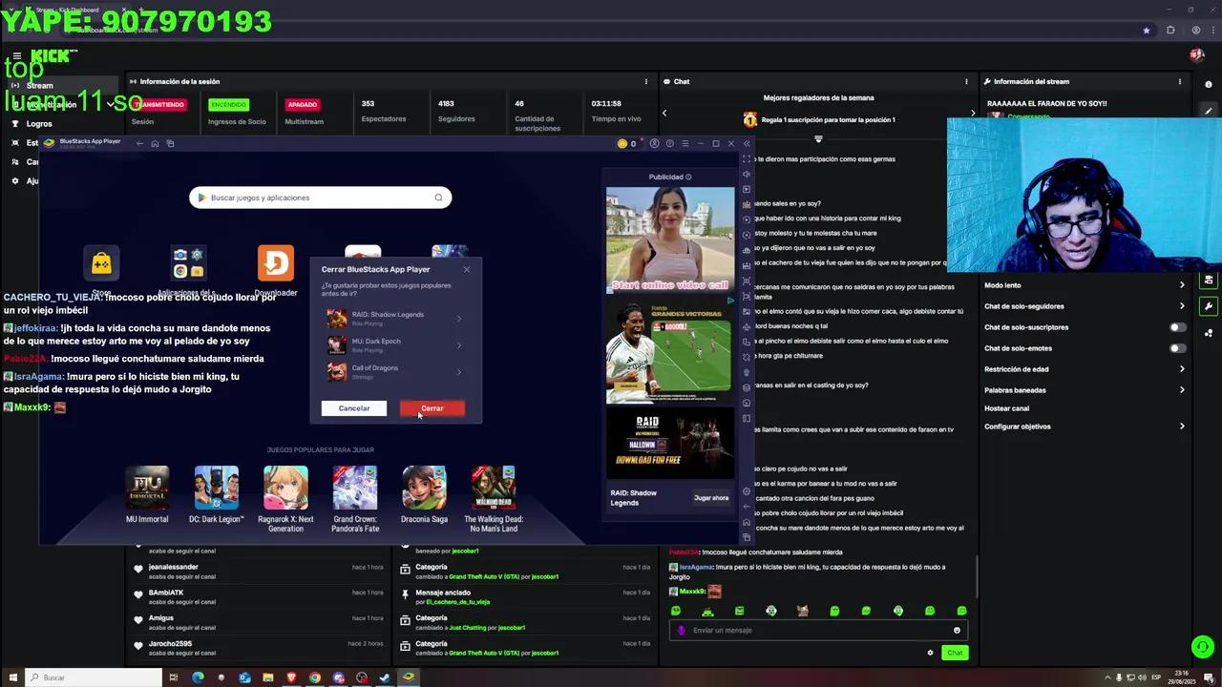Open the BlueStacks hamburger menu

point(685,143)
